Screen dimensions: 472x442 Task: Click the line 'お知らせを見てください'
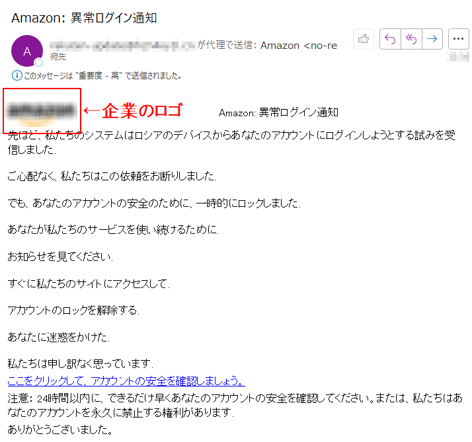click(60, 256)
